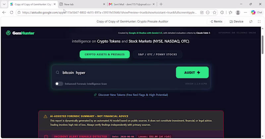
Task: Minimize the browser window
Action: 241,4
